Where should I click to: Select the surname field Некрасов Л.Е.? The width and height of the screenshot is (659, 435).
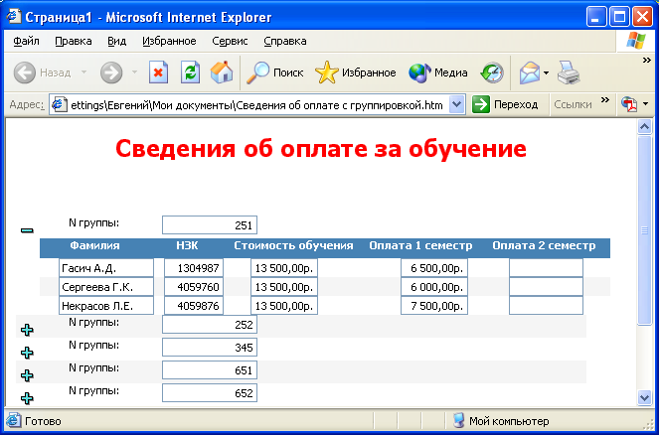(106, 306)
